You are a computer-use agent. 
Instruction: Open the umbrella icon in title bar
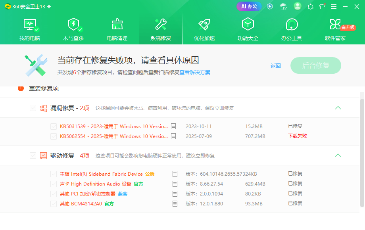283,6
